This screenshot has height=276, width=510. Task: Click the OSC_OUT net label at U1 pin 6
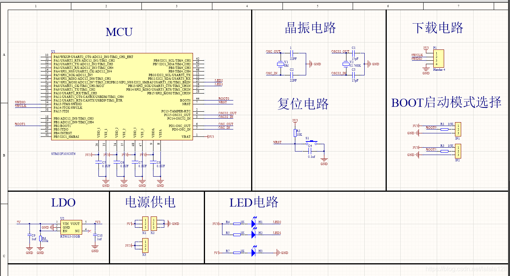(226, 124)
